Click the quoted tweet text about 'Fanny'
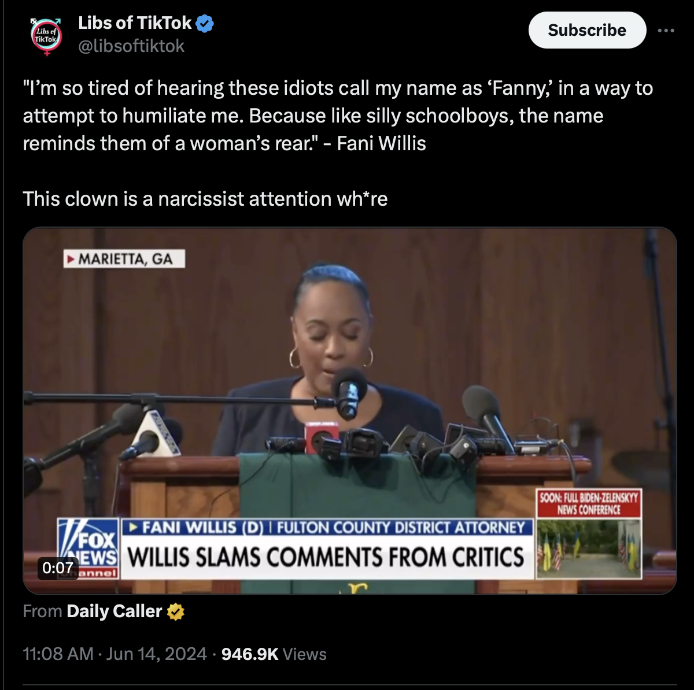Image resolution: width=694 pixels, height=690 pixels. tap(338, 116)
